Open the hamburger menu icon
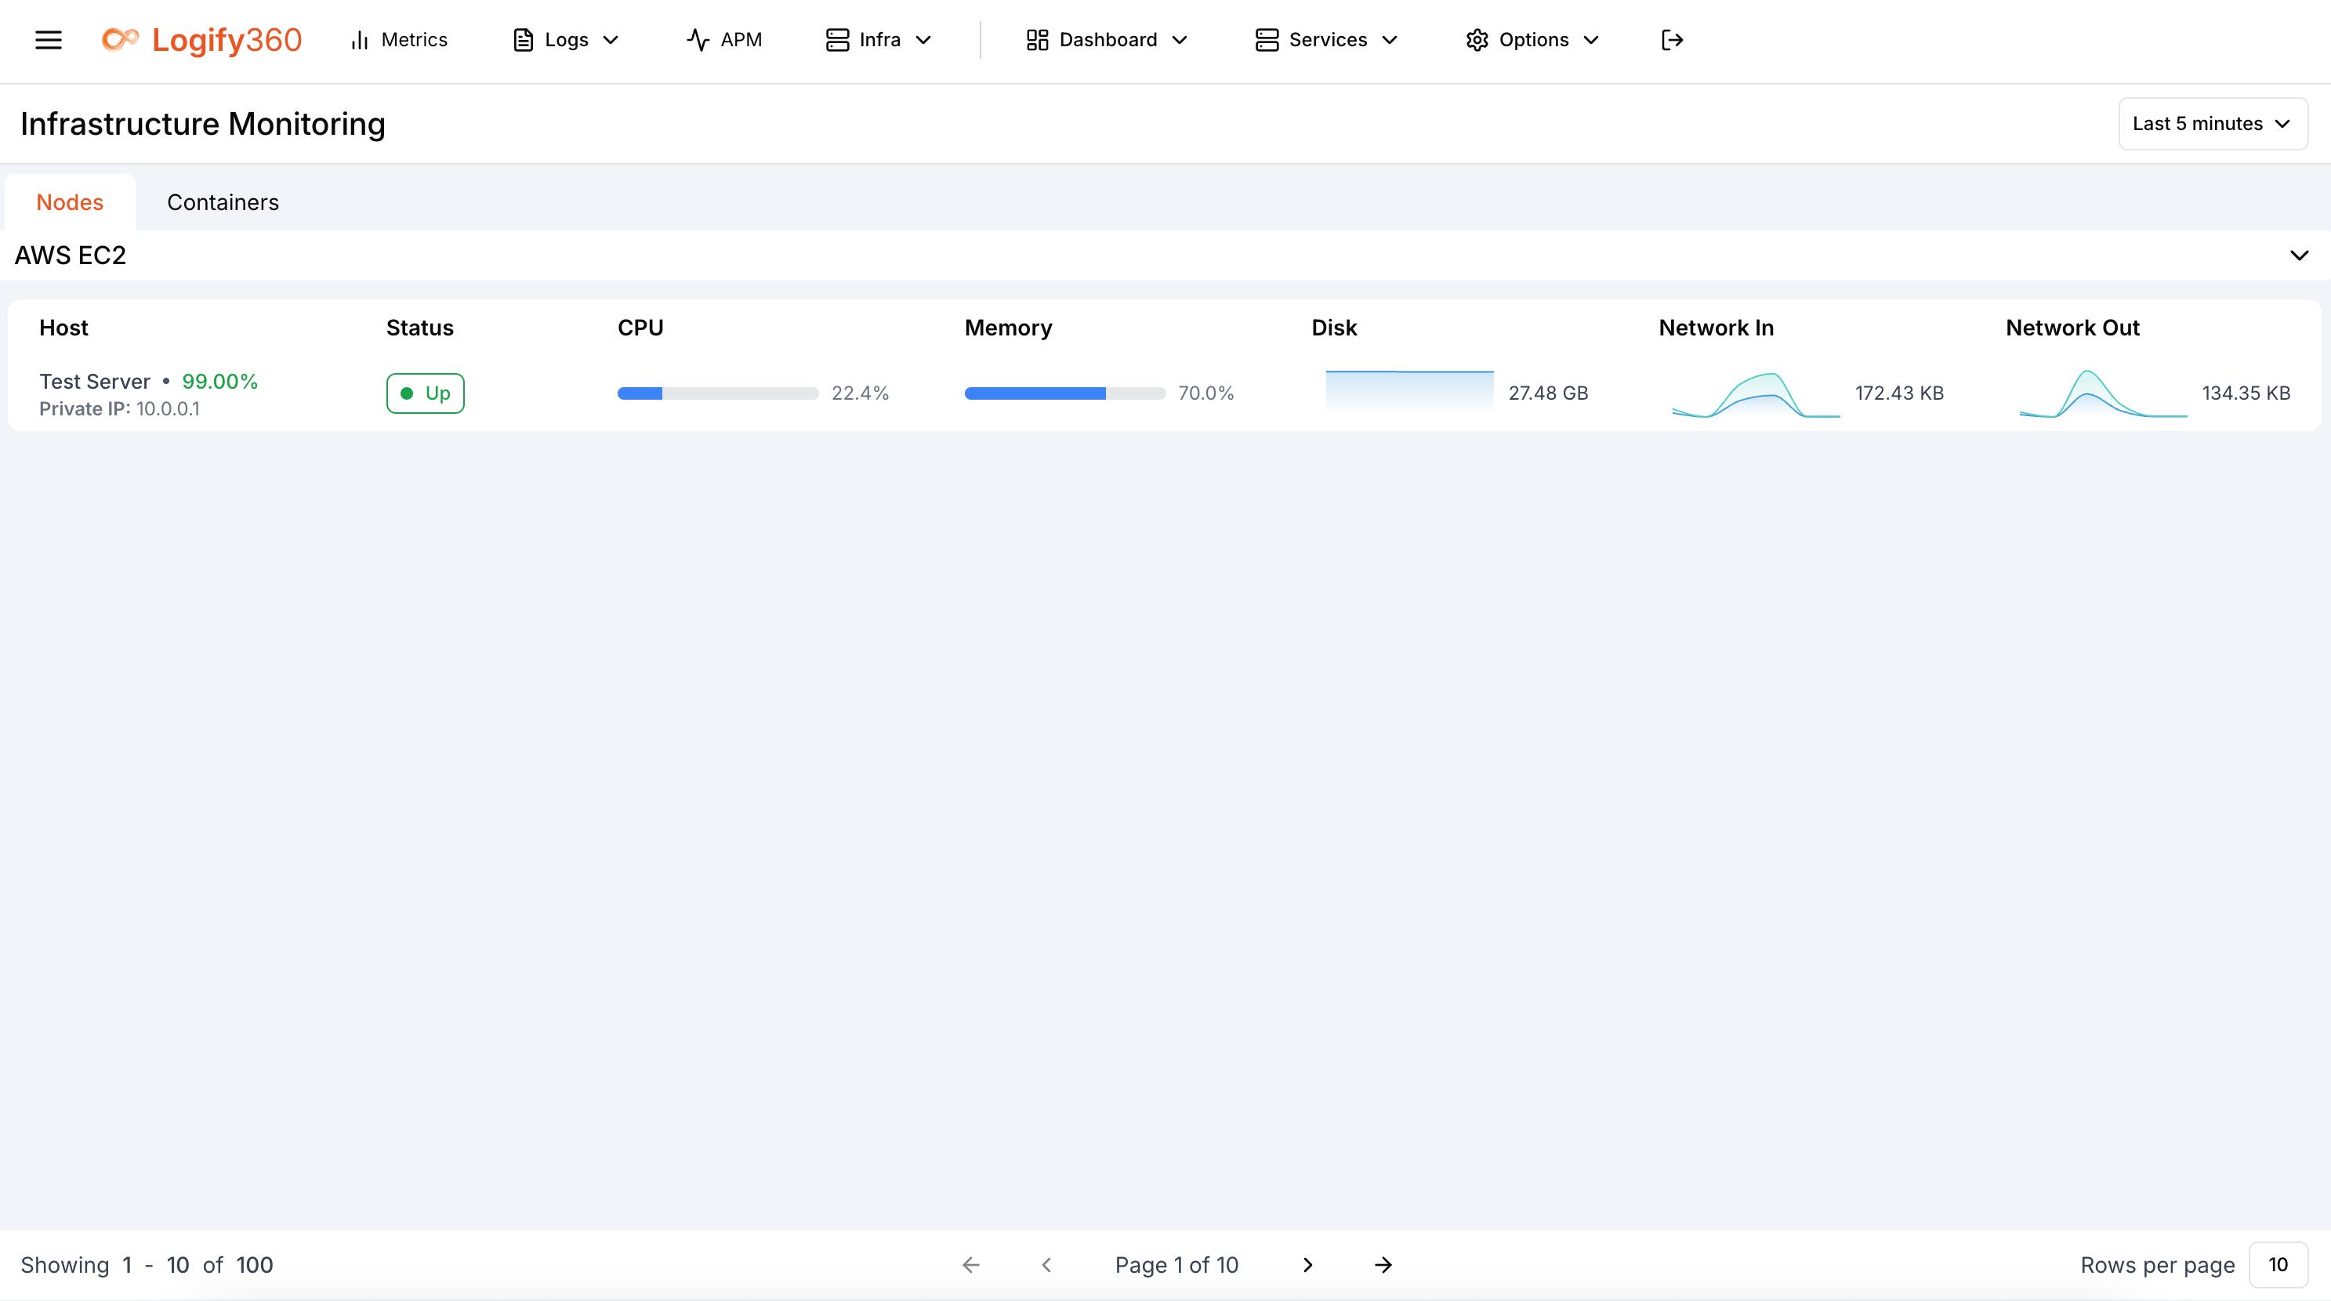 (x=48, y=40)
